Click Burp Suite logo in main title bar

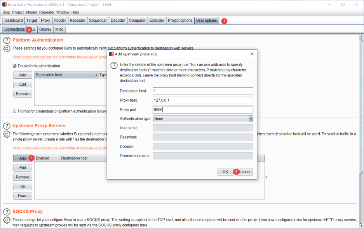pyautogui.click(x=4, y=4)
